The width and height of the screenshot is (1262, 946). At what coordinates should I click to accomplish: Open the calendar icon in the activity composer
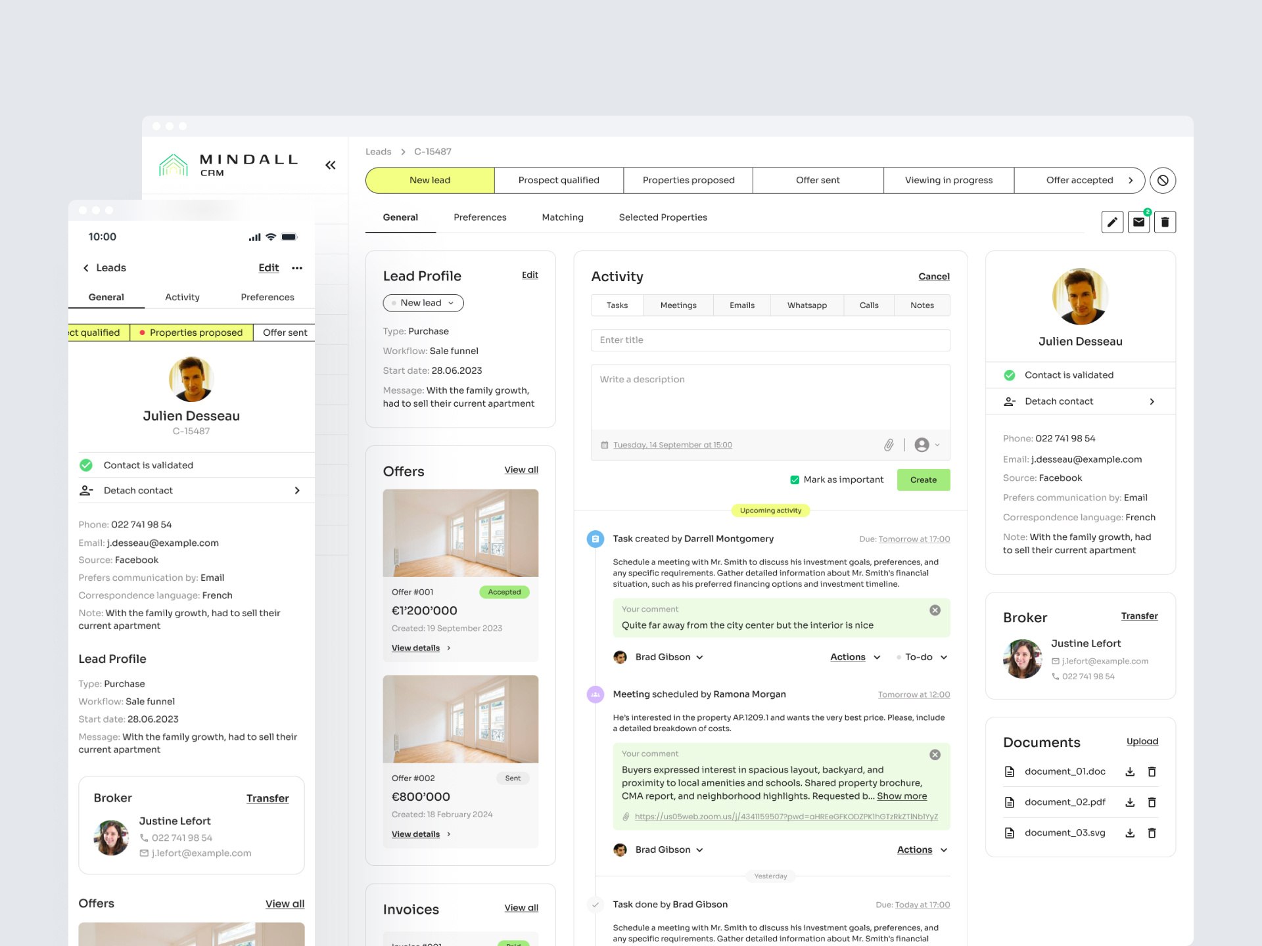pyautogui.click(x=605, y=445)
